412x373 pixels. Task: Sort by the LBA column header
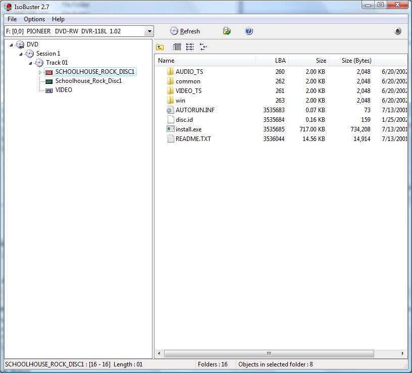(272, 61)
